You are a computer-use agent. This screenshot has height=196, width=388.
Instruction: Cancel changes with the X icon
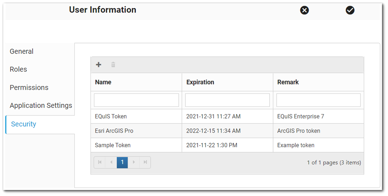tap(304, 10)
